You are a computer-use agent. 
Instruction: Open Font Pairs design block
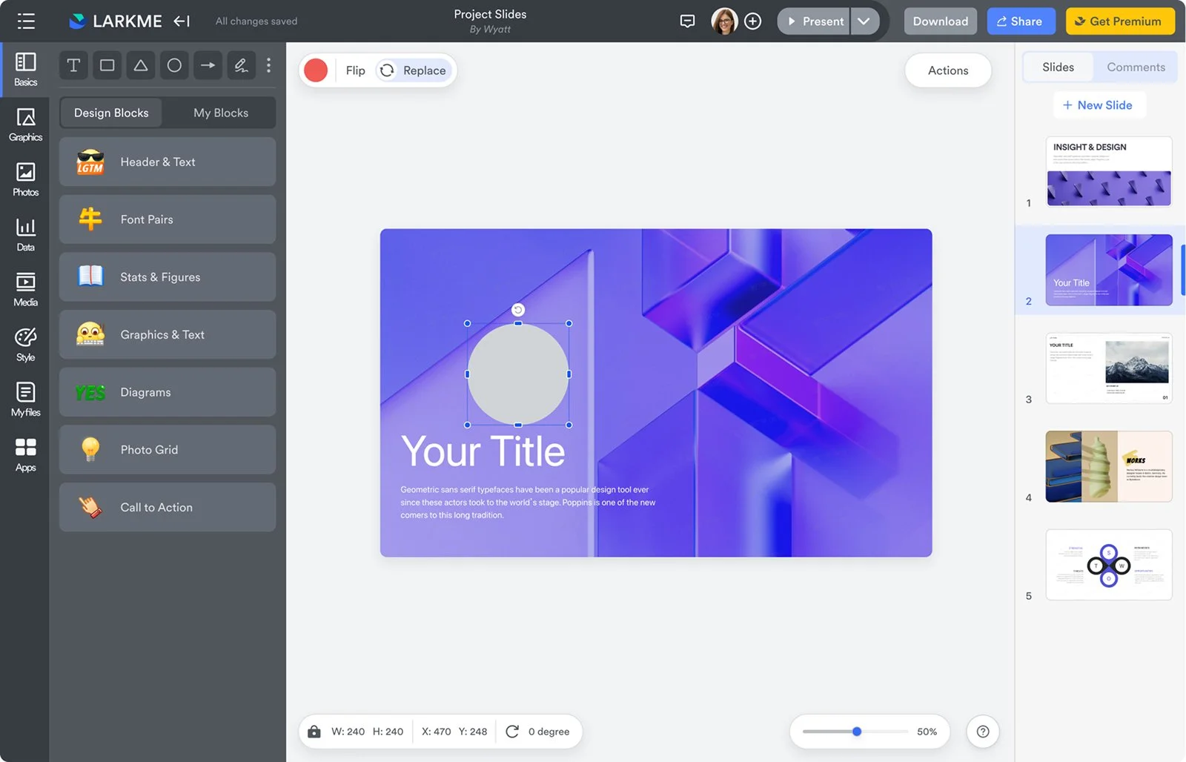pos(168,219)
